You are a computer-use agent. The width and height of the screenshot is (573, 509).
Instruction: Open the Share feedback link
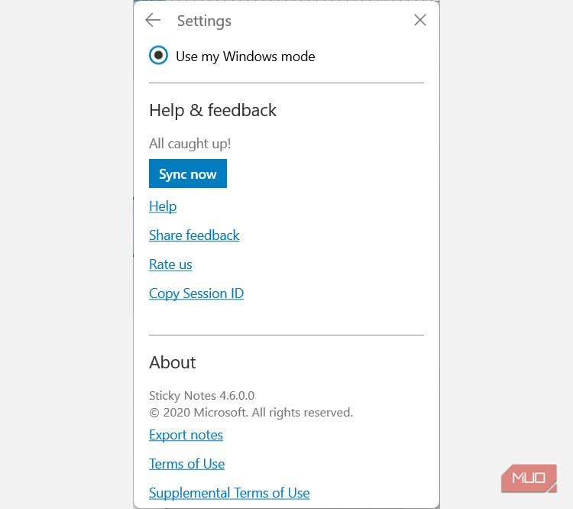tap(194, 235)
